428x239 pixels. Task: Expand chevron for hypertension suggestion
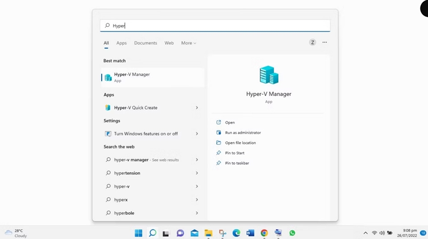click(197, 173)
